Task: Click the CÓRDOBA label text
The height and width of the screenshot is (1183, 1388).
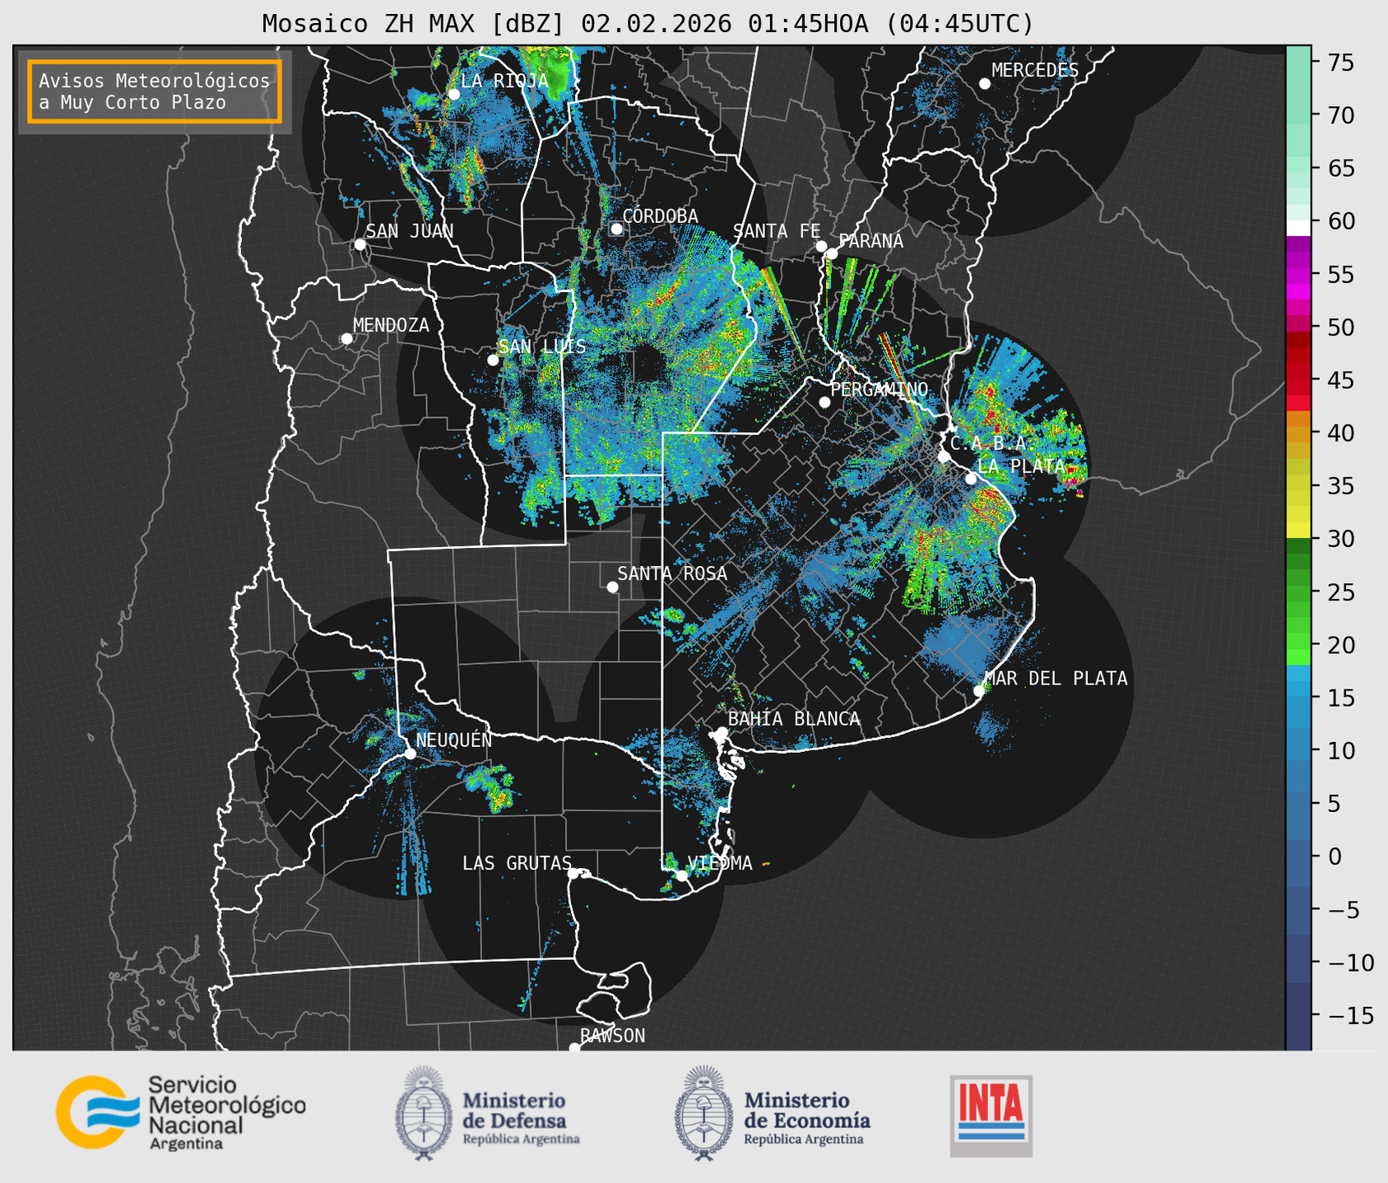Action: (660, 216)
